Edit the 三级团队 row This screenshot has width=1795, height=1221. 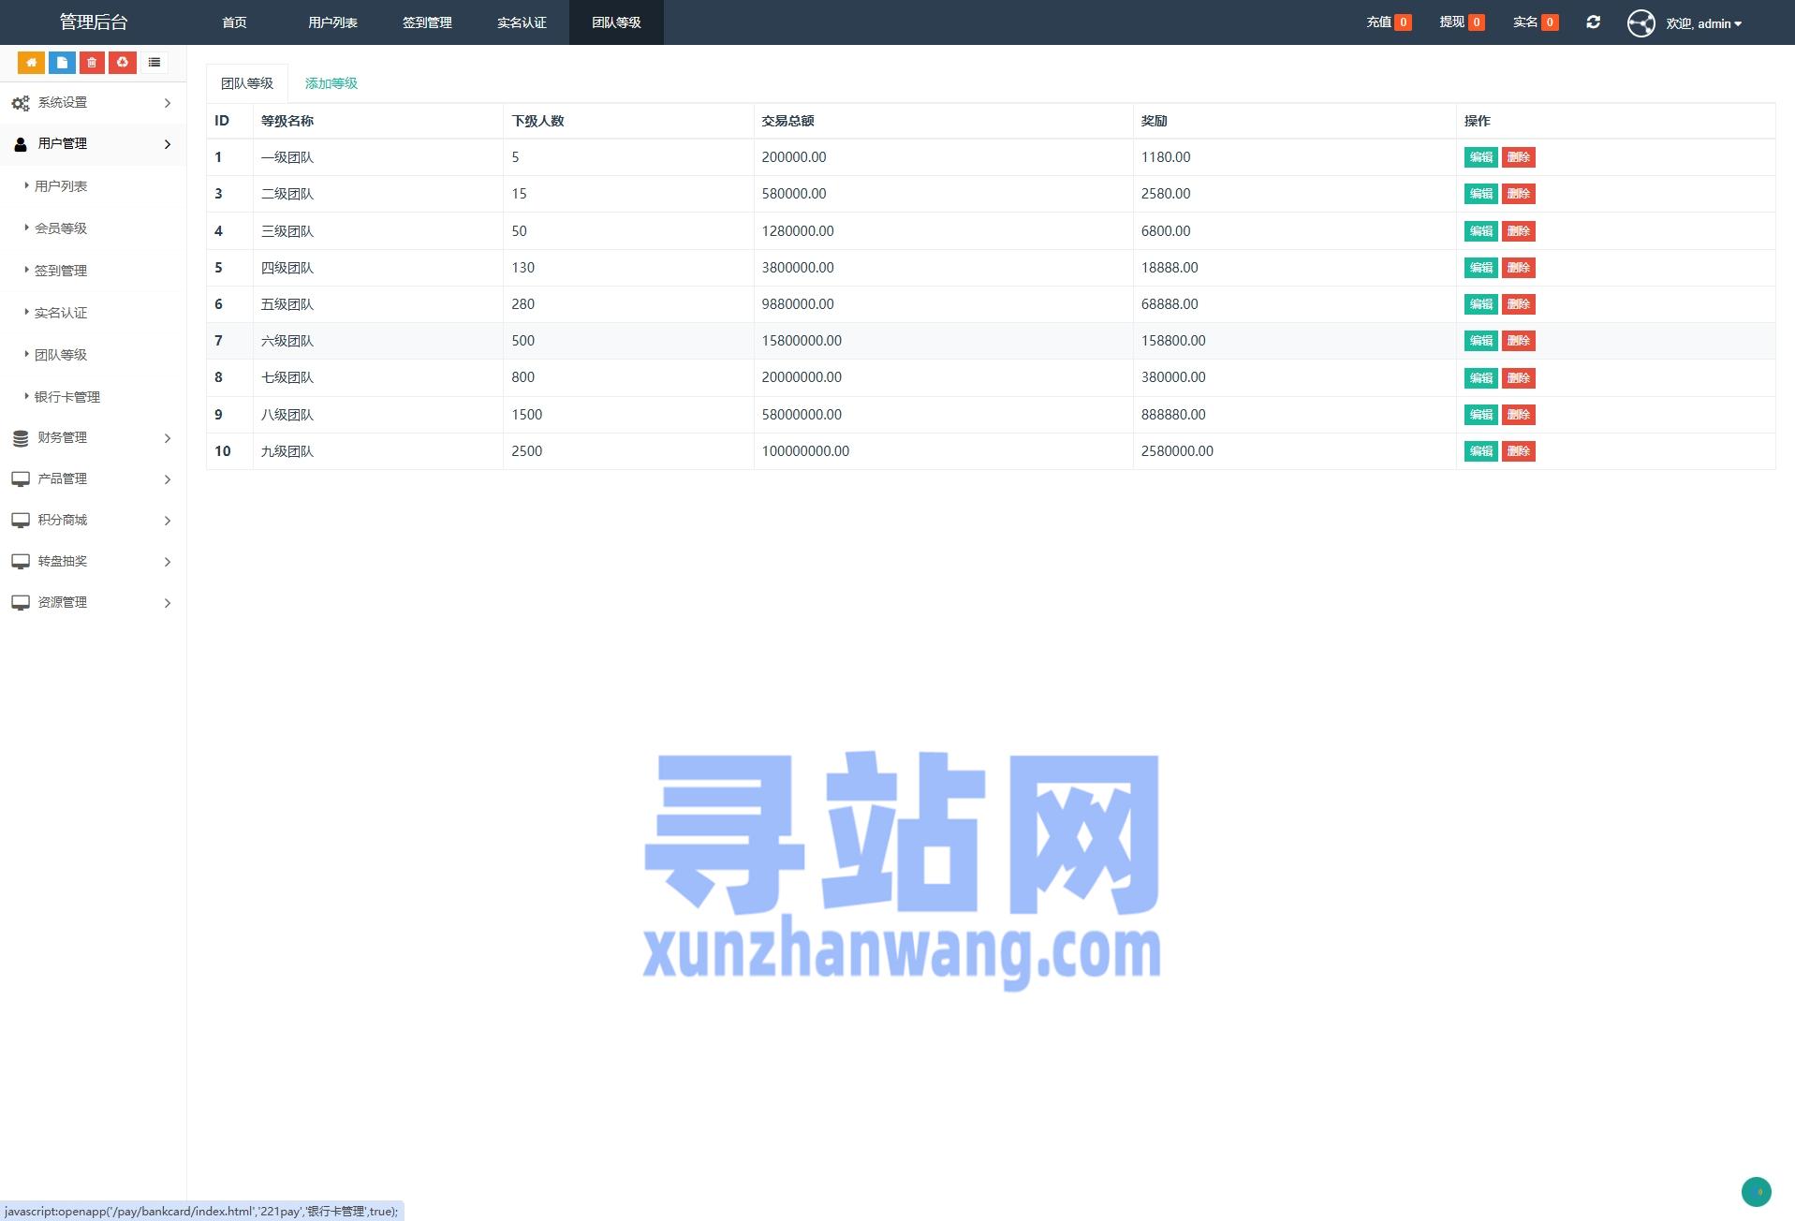click(1481, 231)
